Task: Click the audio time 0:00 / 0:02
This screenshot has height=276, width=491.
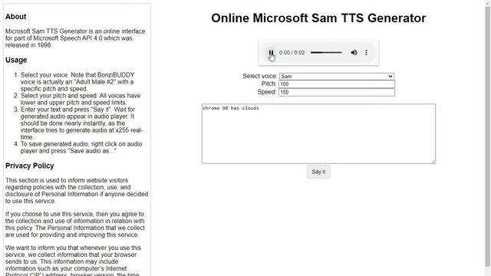Action: [x=292, y=53]
